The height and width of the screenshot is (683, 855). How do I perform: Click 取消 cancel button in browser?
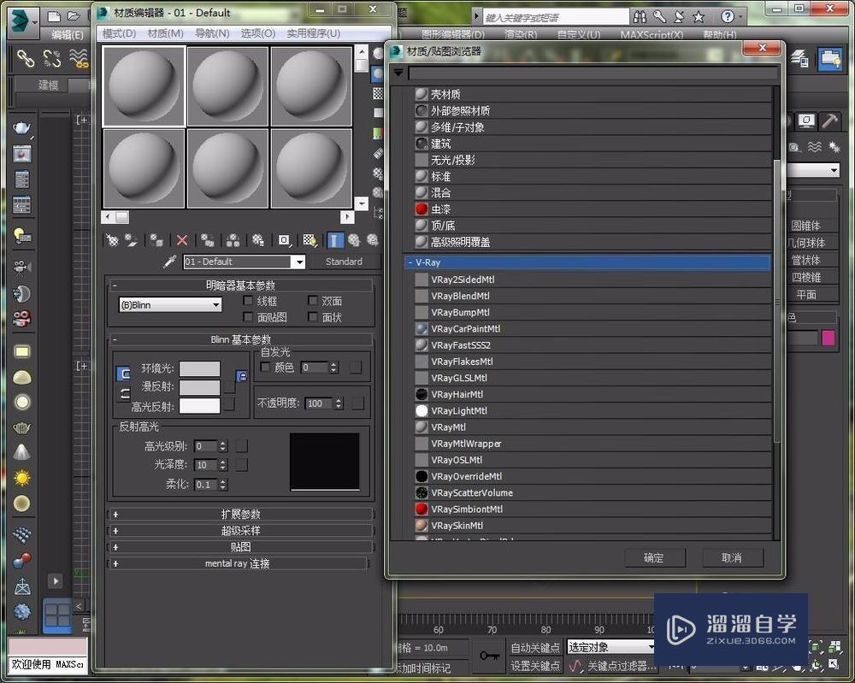click(x=731, y=557)
